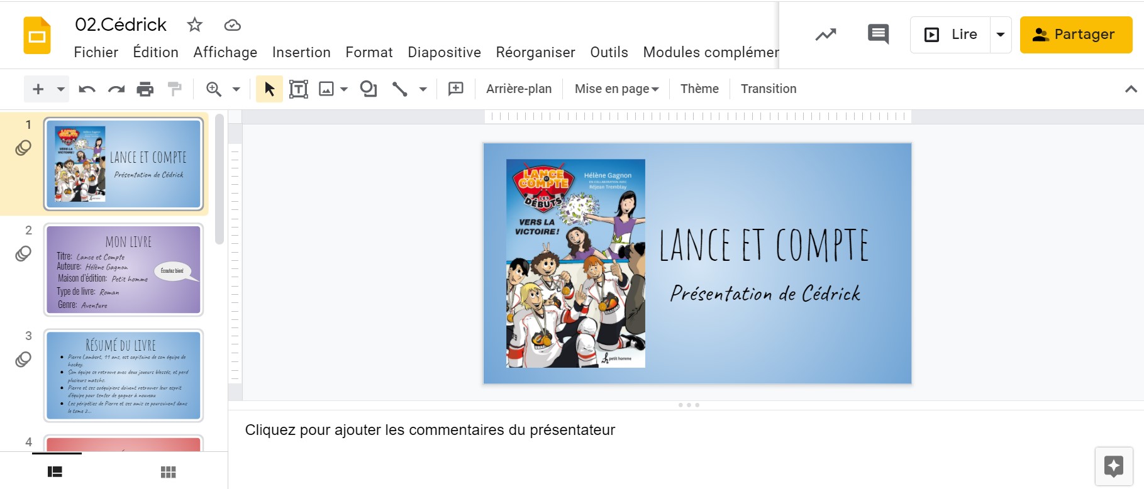Star the 02.Cédrick presentation
Image resolution: width=1144 pixels, height=489 pixels.
pyautogui.click(x=195, y=25)
